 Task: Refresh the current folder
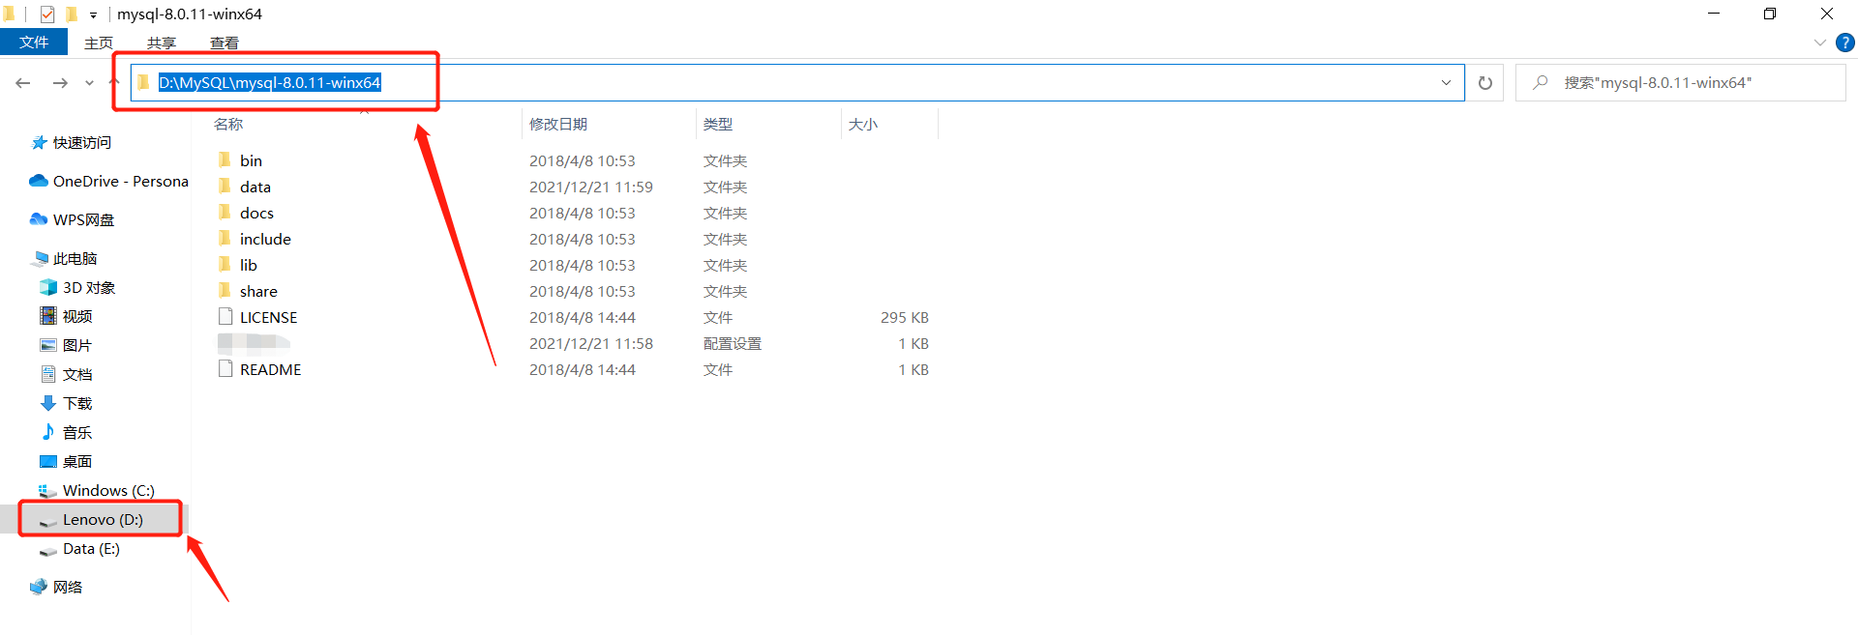click(x=1485, y=83)
